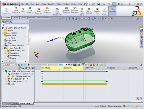Select the New_Water end keyframe on the green bar
Screen dimensions: 145x109
click(x=107, y=81)
